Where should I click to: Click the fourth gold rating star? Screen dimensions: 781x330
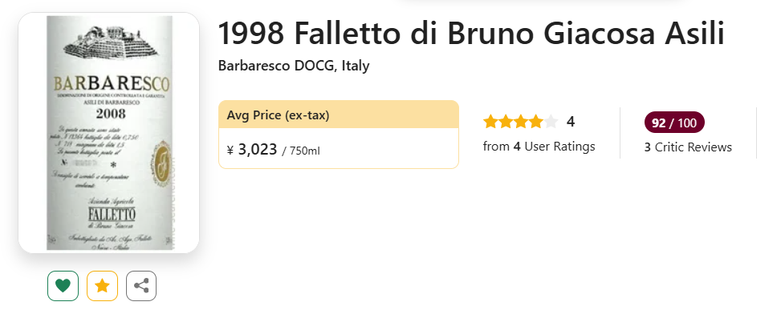point(535,122)
